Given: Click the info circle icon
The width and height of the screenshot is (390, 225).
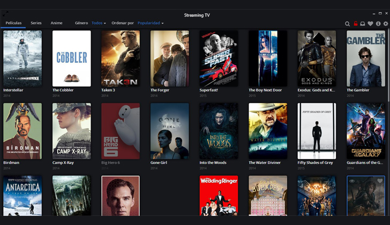Looking at the screenshot, I should [378, 24].
